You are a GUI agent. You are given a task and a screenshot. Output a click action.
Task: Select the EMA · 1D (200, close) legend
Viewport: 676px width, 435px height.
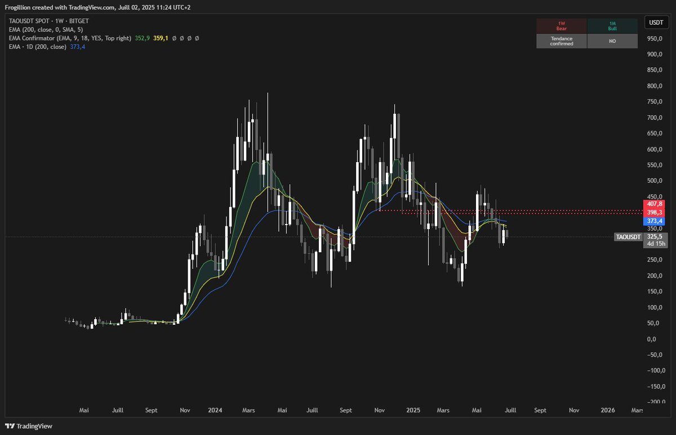click(38, 47)
